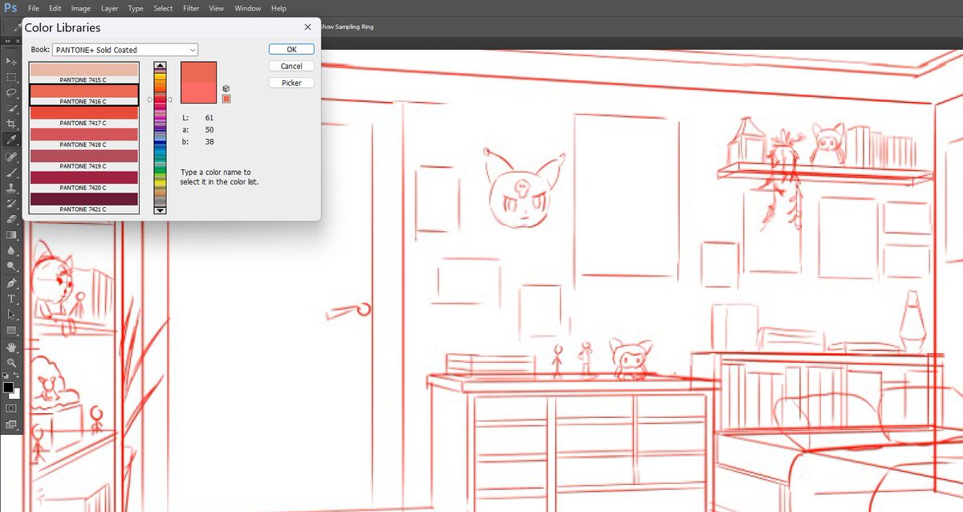Click the a value 50
This screenshot has height=512, width=963.
tap(209, 130)
